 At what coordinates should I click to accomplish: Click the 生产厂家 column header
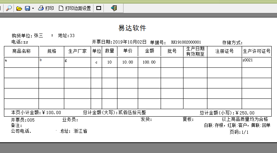coord(77,51)
